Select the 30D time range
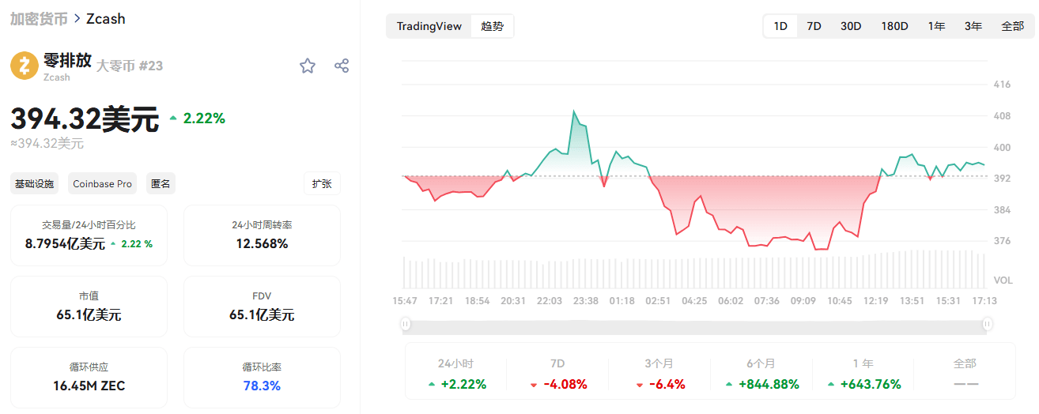Screen dimensions: 1039x414 (x=851, y=26)
